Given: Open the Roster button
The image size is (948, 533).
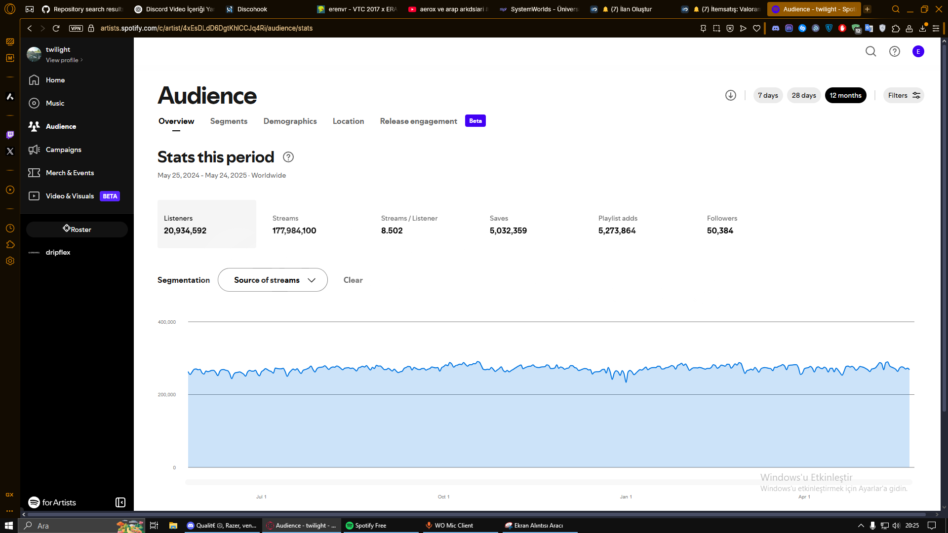Looking at the screenshot, I should [x=77, y=229].
